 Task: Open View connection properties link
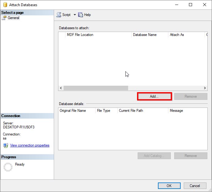click(x=29, y=145)
